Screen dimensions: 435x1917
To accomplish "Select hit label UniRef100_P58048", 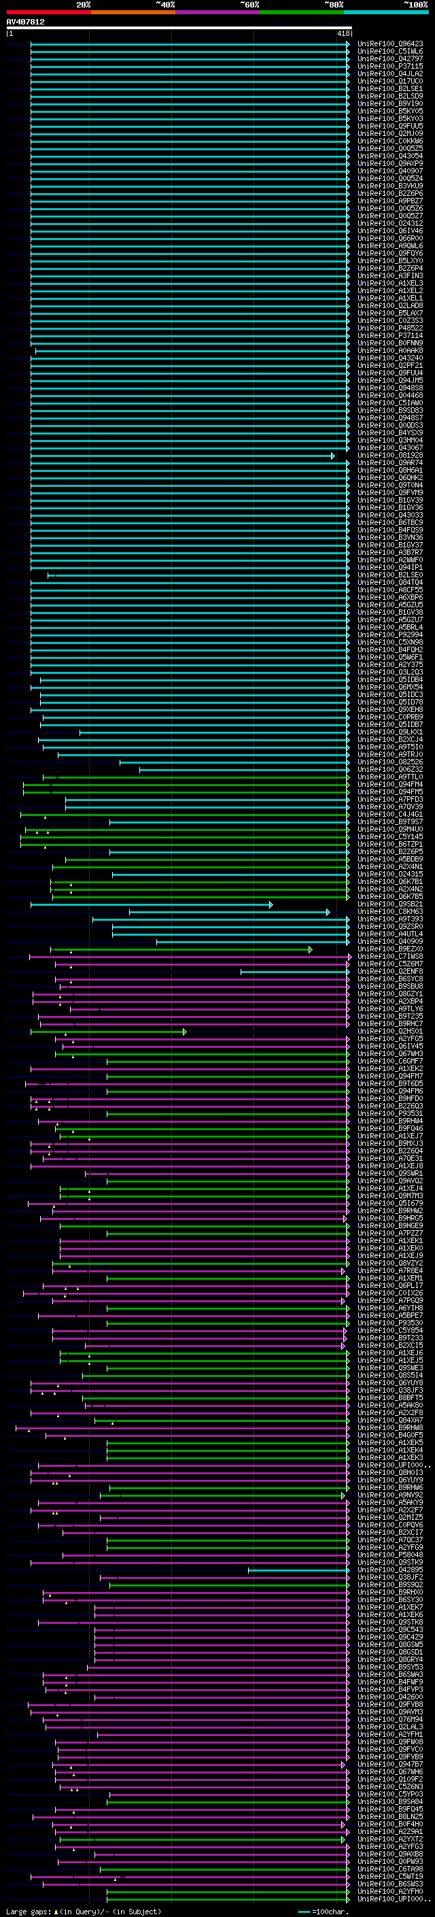I will pos(390,1555).
